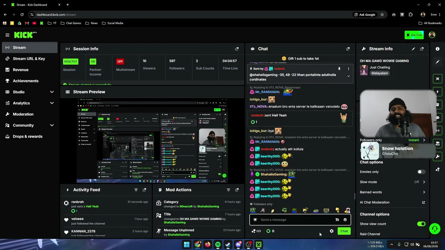Pop out the Activity Feed panel
The height and width of the screenshot is (250, 445).
tap(144, 190)
